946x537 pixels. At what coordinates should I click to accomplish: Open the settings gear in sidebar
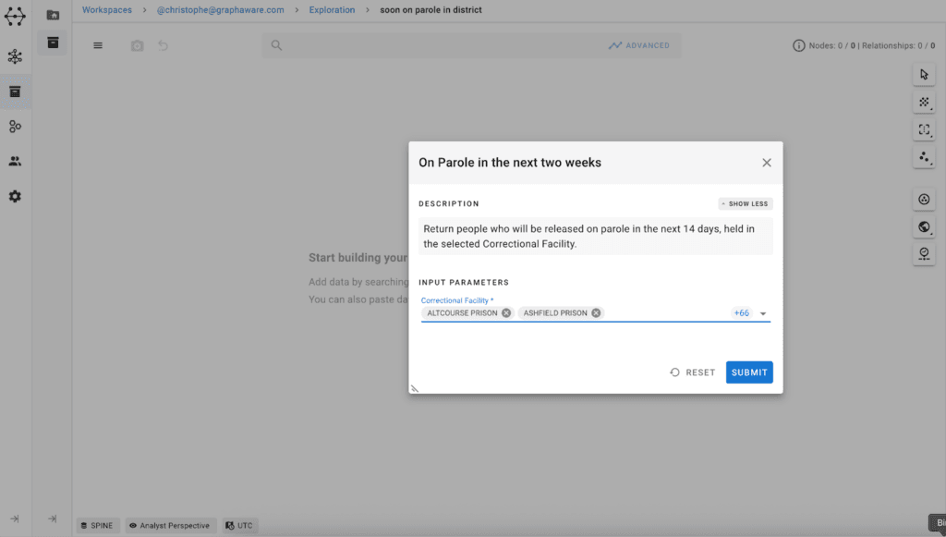click(x=15, y=197)
